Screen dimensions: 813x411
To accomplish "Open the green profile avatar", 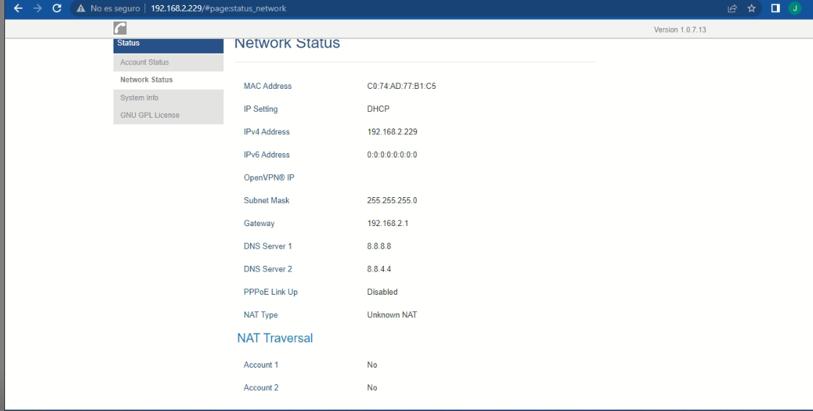I will (x=795, y=8).
